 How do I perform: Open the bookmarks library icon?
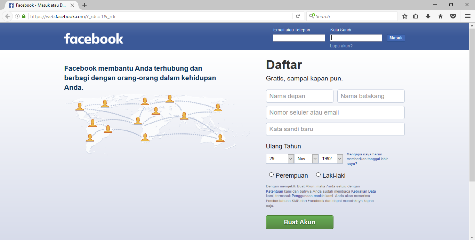tap(416, 16)
